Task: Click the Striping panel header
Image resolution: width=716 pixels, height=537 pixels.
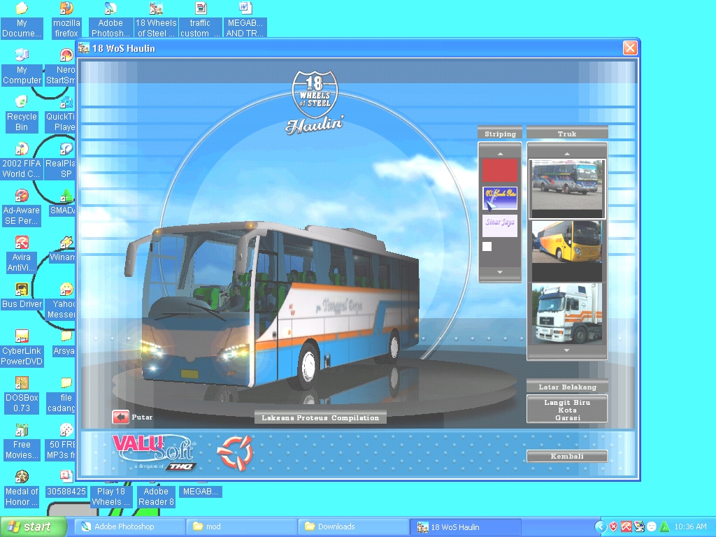Action: point(500,134)
